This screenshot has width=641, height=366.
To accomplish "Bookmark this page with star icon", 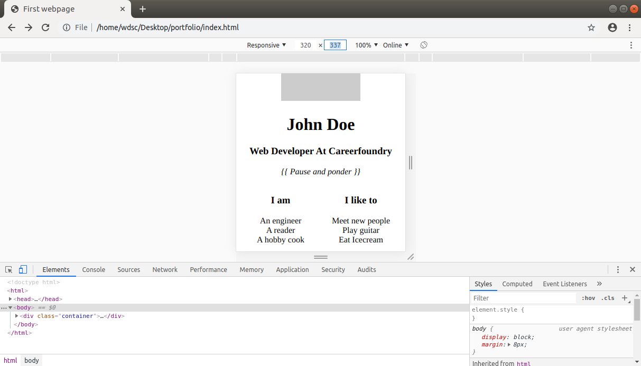I will 591,27.
